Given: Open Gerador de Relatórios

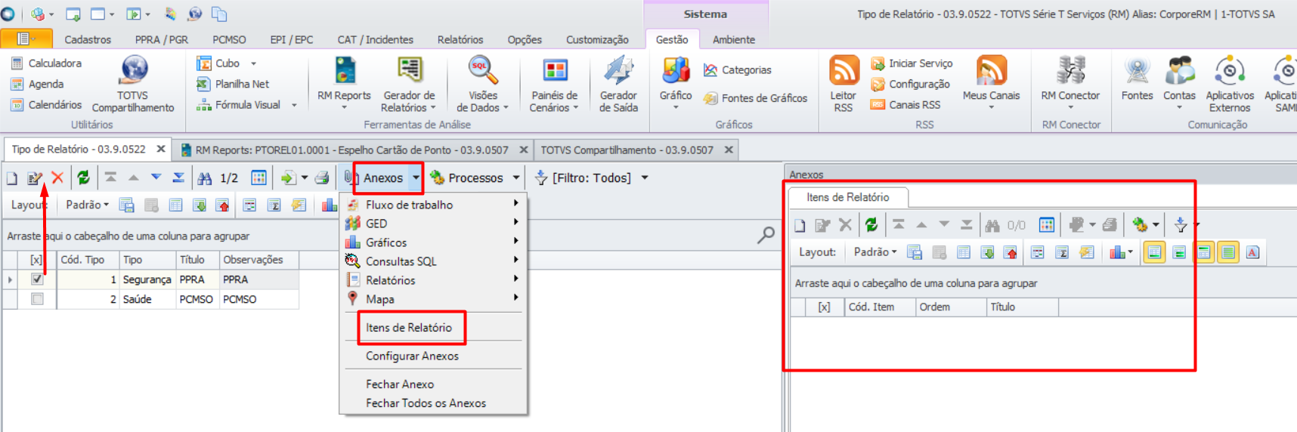Looking at the screenshot, I should click(409, 85).
